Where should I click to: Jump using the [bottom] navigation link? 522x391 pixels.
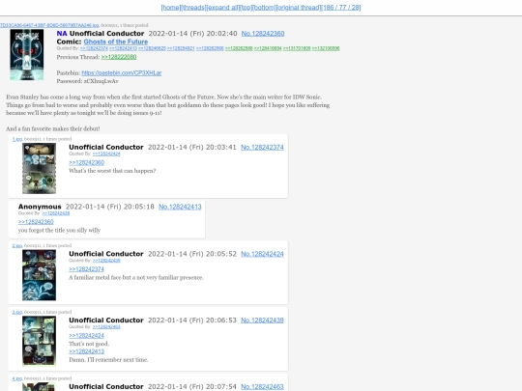point(264,8)
